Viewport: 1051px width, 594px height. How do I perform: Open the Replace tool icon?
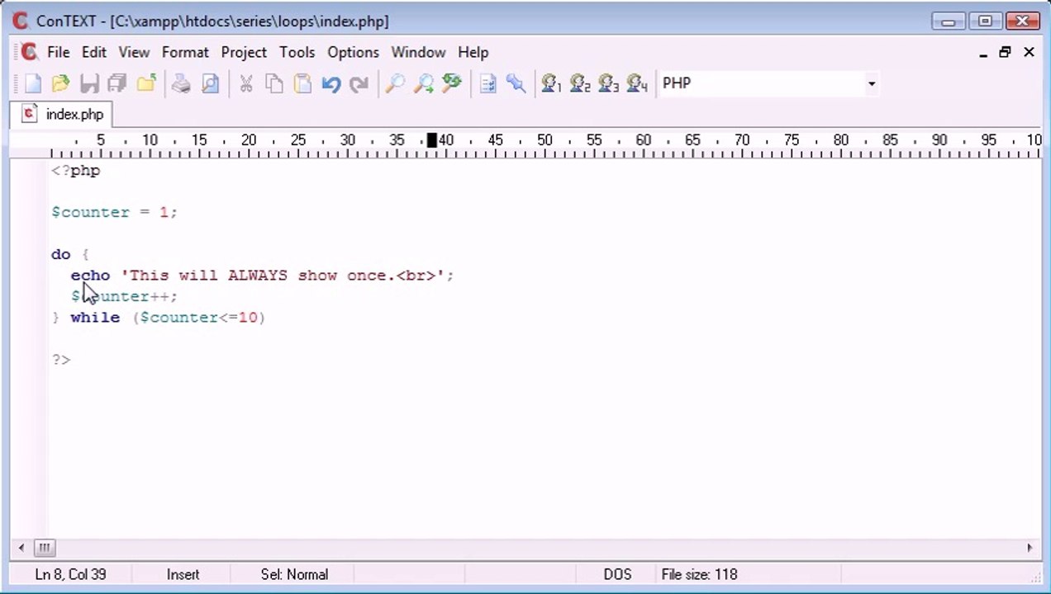tap(452, 83)
